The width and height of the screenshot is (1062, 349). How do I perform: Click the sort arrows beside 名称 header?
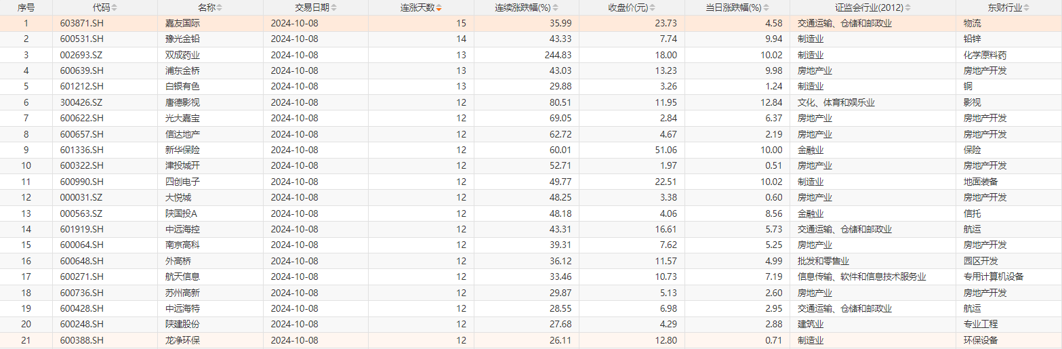pyautogui.click(x=219, y=8)
